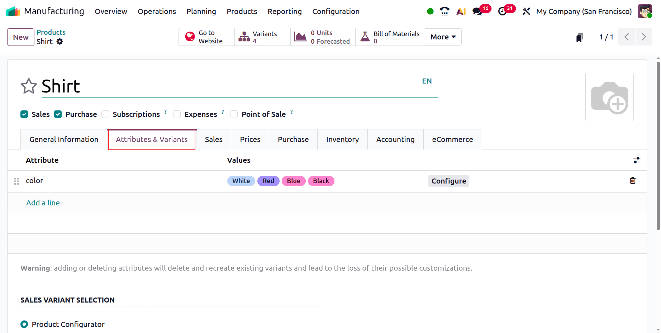Click the Attribute column header
Image resolution: width=661 pixels, height=333 pixels.
tap(42, 160)
